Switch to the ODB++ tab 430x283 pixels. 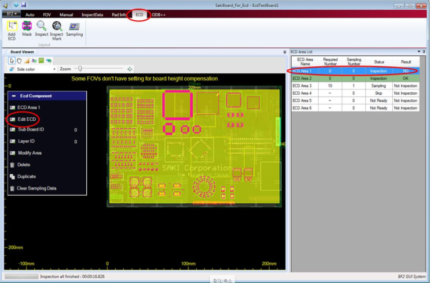(x=159, y=15)
